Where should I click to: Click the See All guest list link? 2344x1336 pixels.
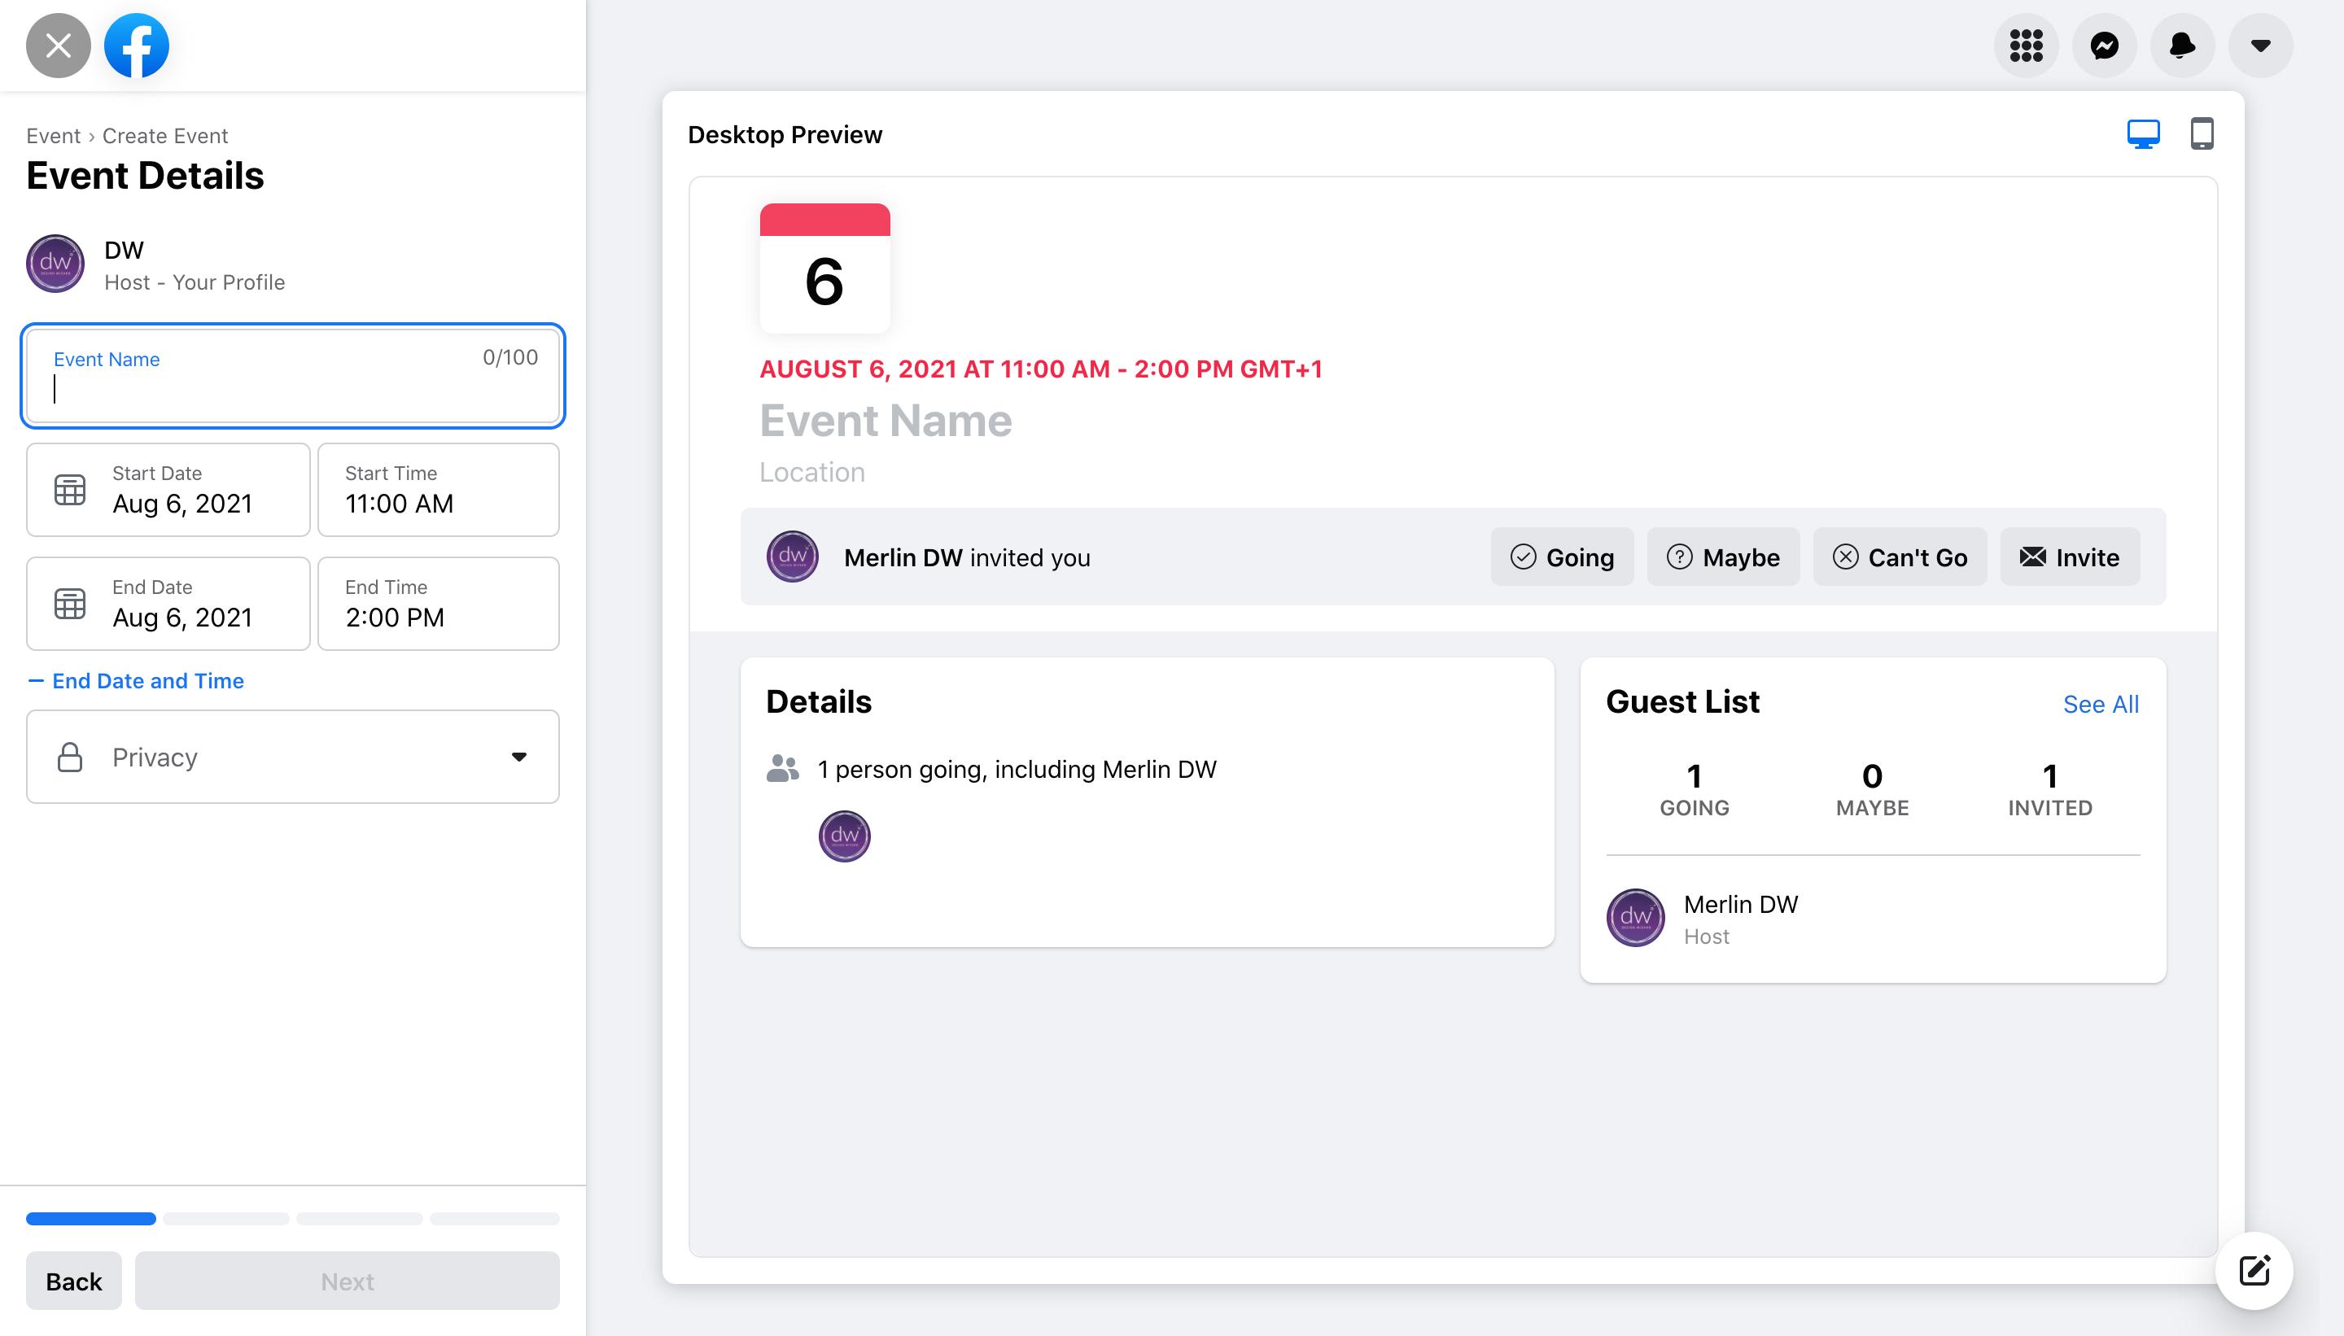pyautogui.click(x=2101, y=704)
